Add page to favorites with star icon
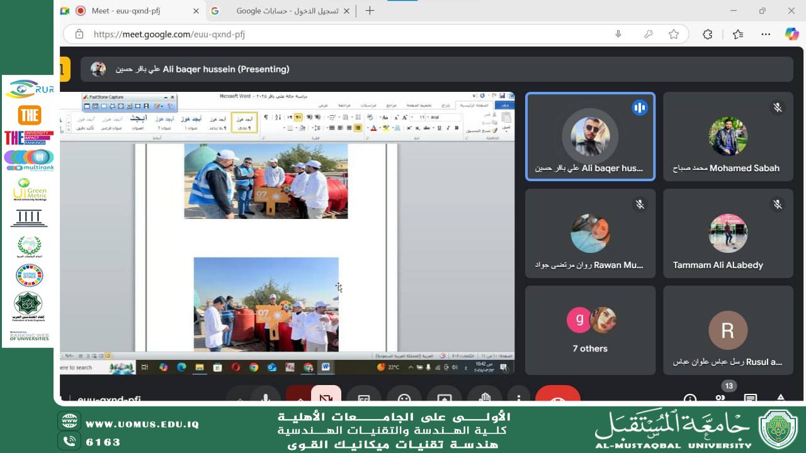This screenshot has height=453, width=806. (x=674, y=35)
